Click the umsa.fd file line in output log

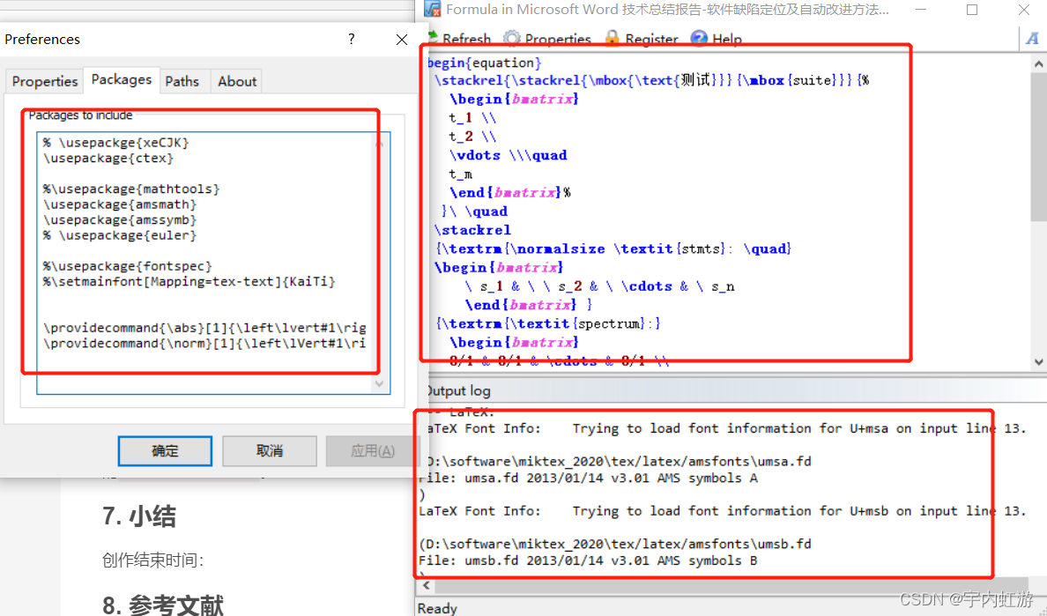coord(588,478)
